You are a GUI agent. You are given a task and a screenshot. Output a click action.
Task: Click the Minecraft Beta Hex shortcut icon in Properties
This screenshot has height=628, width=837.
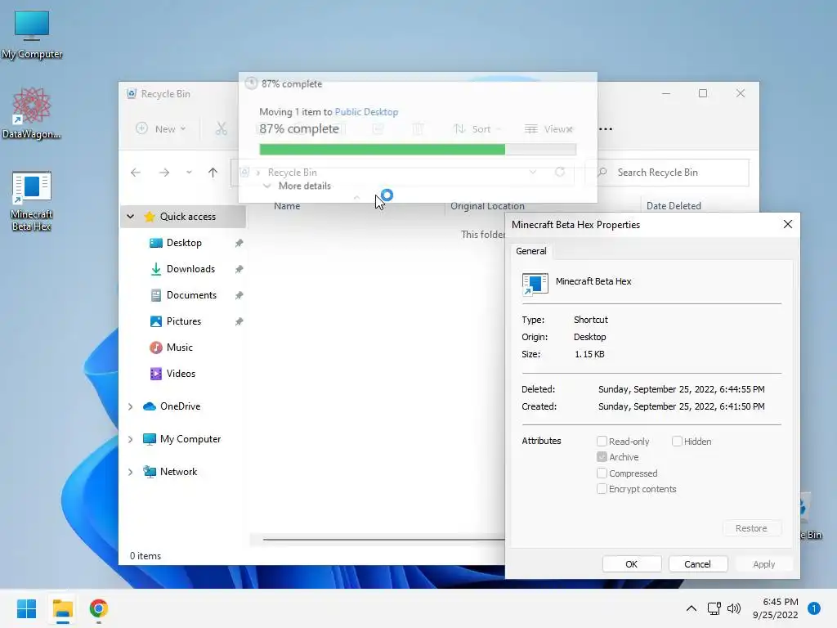(x=535, y=284)
